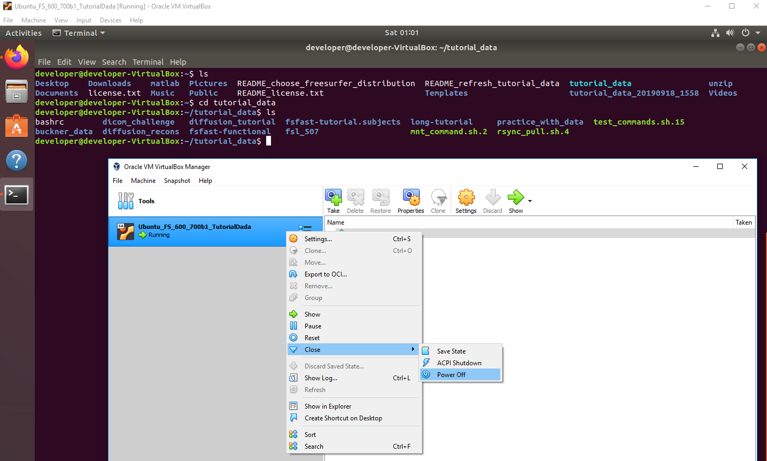Expand the Show button dropdown arrow
This screenshot has height=461, width=767.
[530, 201]
